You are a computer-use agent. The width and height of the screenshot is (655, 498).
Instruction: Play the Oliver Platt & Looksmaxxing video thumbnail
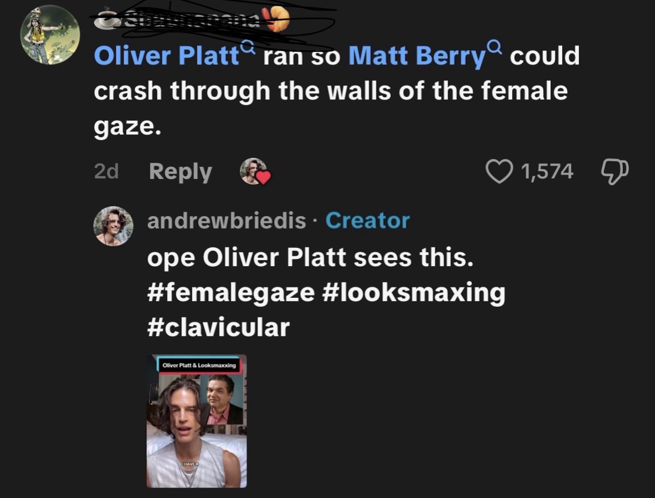click(x=197, y=421)
